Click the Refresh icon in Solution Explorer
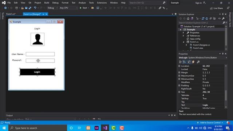This screenshot has height=131, width=233. tap(207, 19)
